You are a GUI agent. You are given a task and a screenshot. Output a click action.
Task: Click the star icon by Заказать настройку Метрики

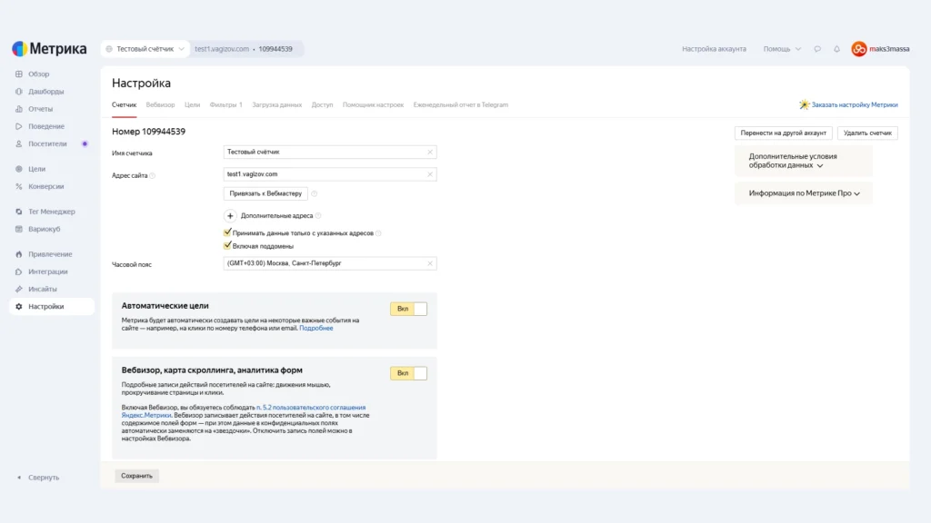pyautogui.click(x=804, y=104)
